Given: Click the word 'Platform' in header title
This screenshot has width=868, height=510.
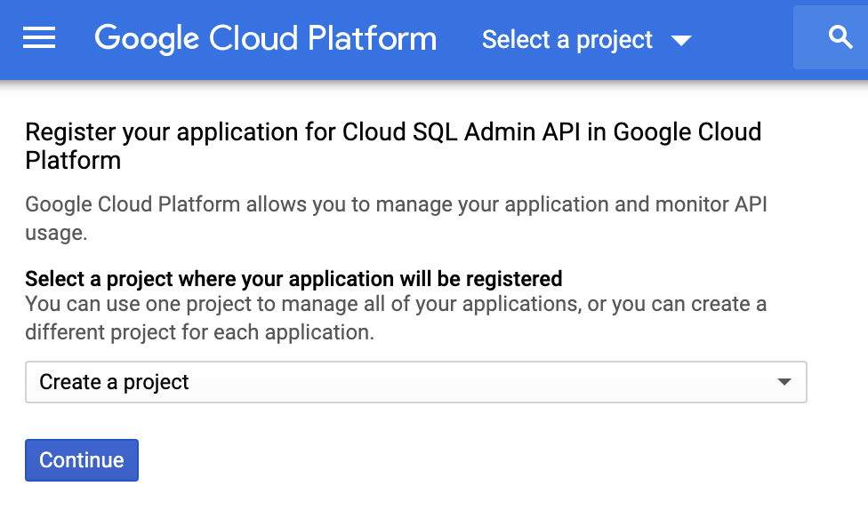Looking at the screenshot, I should (372, 39).
